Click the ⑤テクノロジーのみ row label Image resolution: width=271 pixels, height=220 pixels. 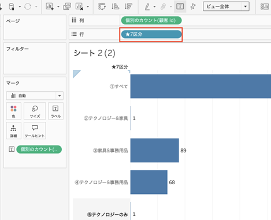(107, 214)
